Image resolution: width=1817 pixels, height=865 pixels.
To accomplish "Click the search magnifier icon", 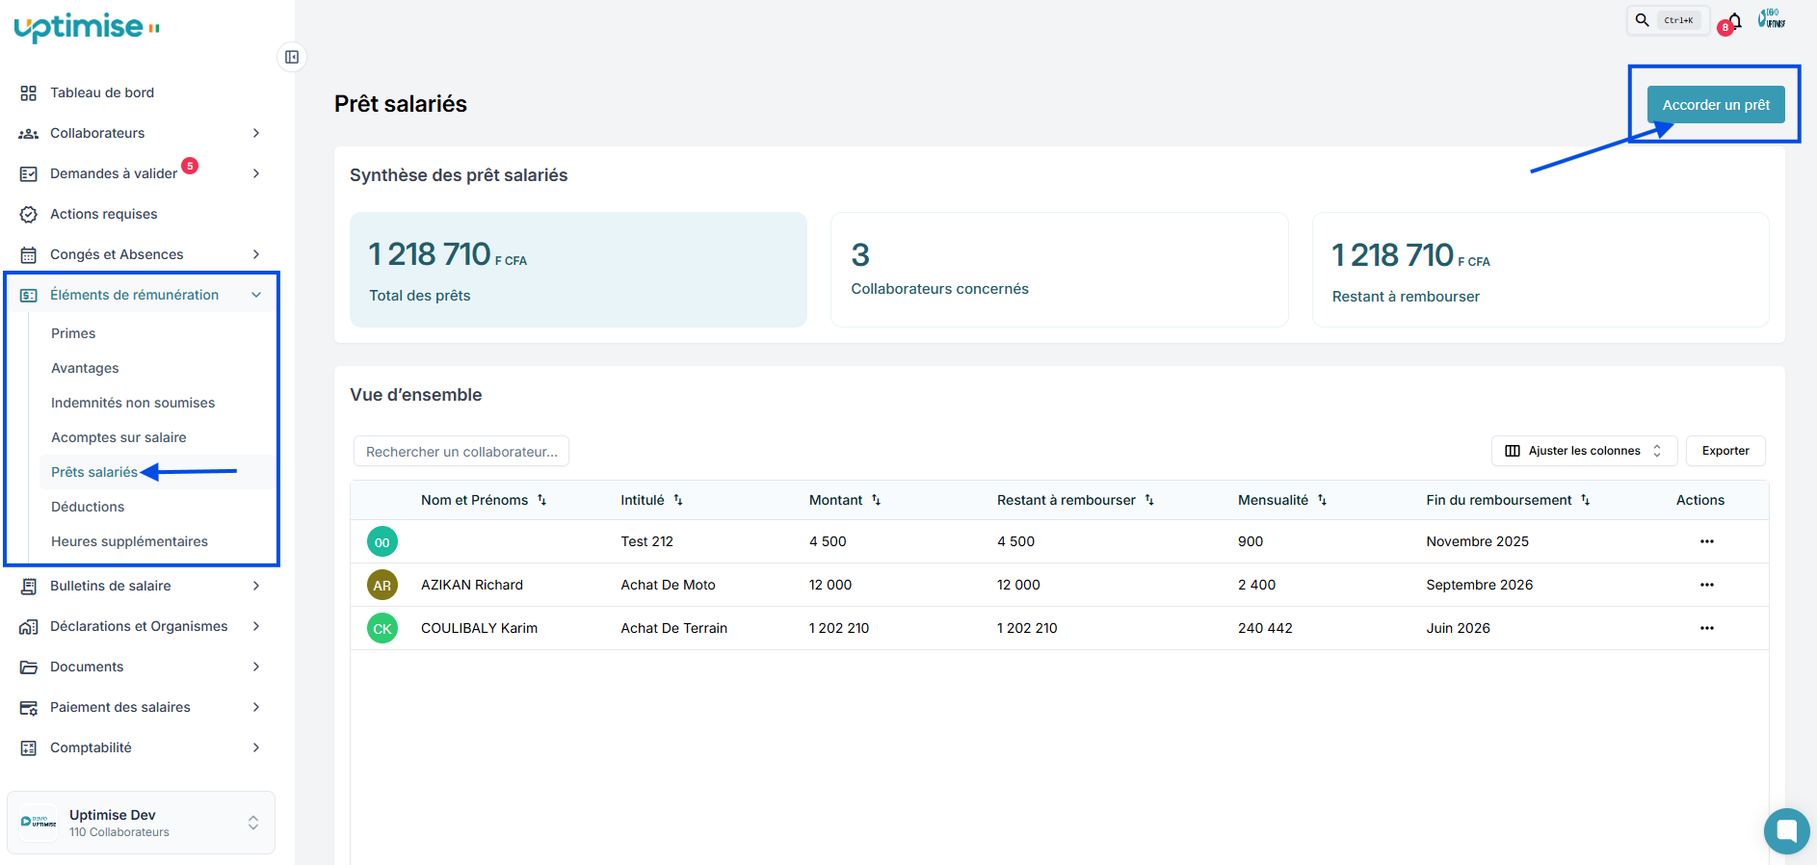I will click(1643, 20).
